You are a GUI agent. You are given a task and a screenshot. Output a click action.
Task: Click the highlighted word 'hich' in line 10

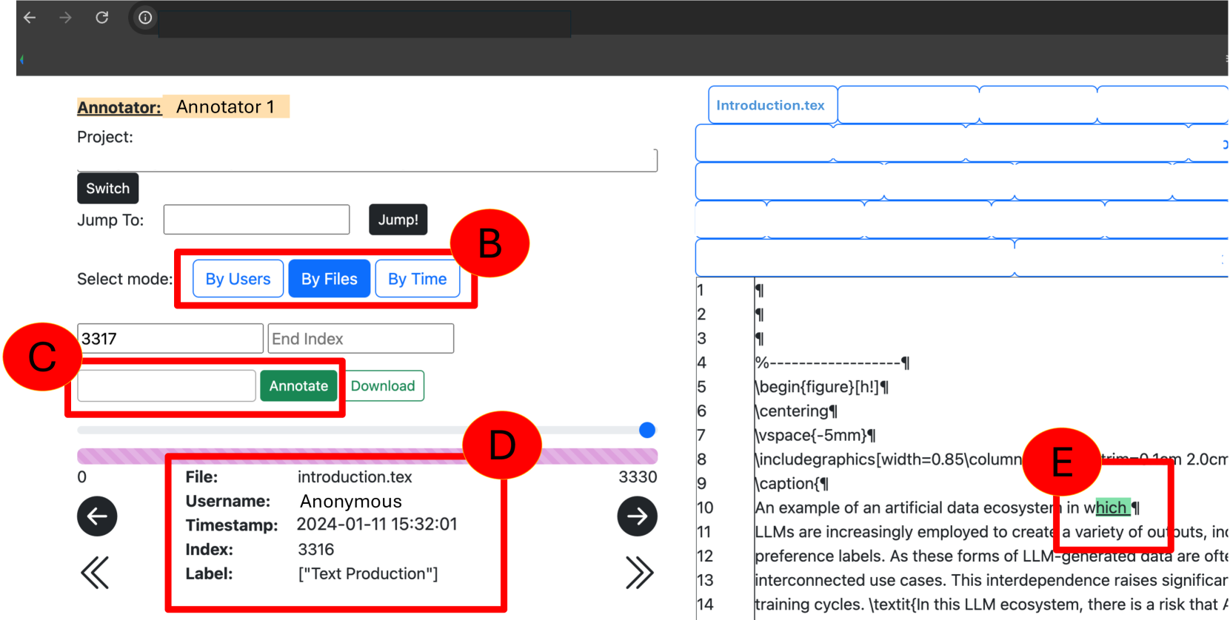pos(1112,508)
